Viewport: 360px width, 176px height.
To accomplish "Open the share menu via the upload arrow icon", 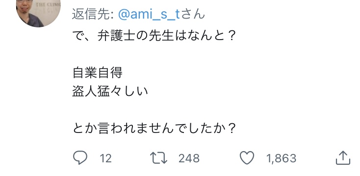I will 343,158.
